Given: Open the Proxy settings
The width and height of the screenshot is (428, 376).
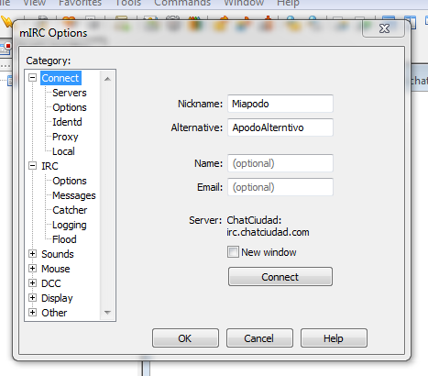Looking at the screenshot, I should [x=65, y=137].
